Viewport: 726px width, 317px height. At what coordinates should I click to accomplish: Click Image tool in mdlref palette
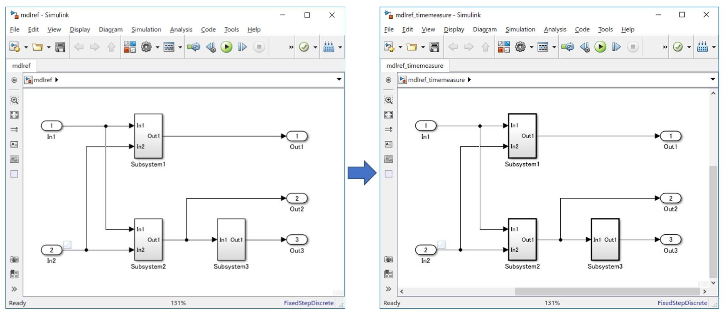(x=14, y=159)
